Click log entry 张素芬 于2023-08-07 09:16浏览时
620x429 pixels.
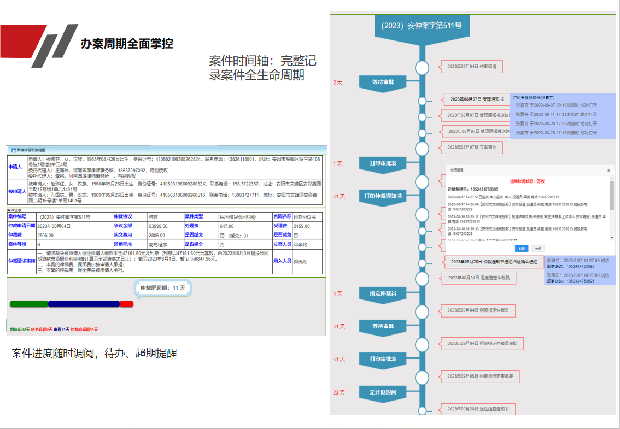coord(557,105)
